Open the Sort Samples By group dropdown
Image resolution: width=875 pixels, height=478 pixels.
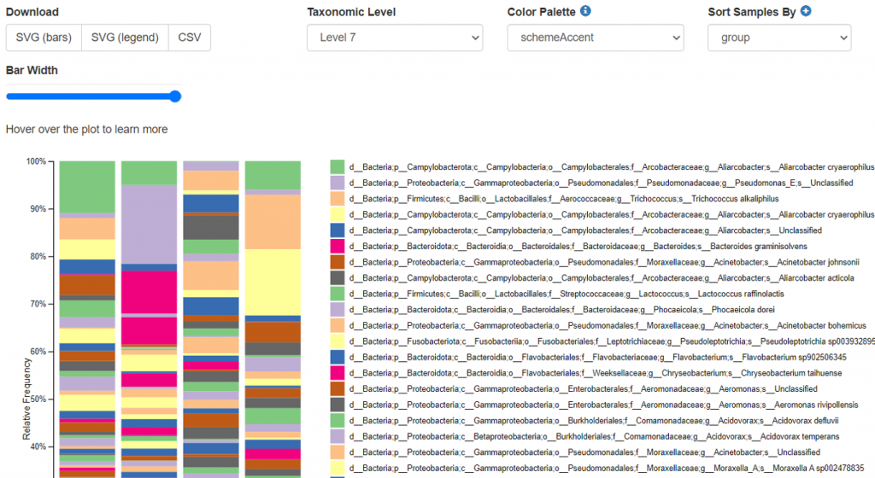coord(779,38)
